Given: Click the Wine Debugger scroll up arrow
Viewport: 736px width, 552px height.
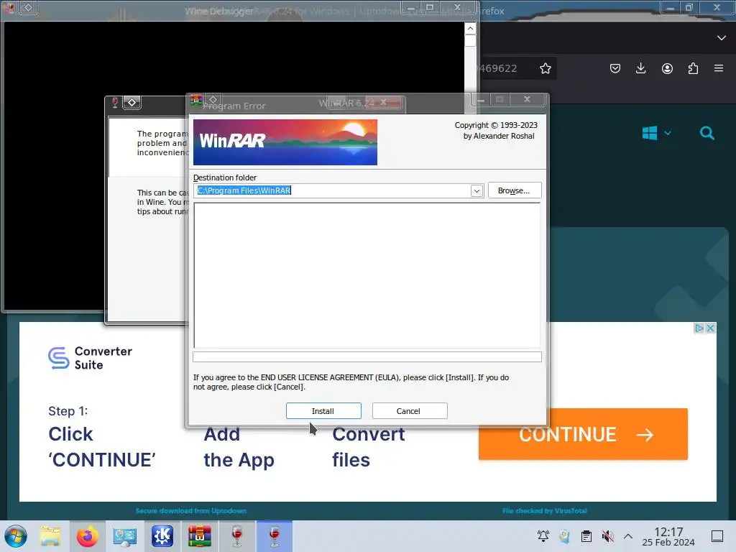Looking at the screenshot, I should (x=470, y=29).
